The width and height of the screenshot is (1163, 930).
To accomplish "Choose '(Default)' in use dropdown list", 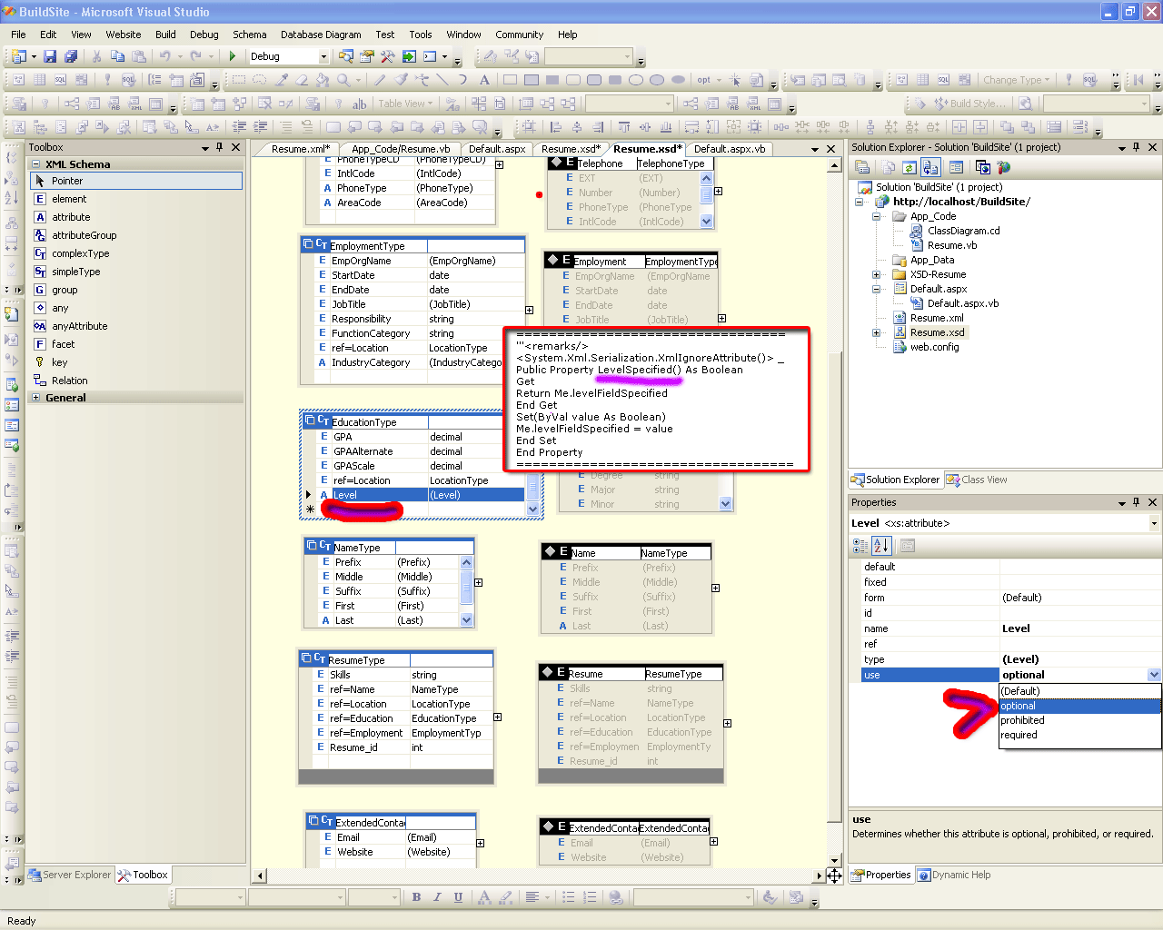I will pos(1079,691).
